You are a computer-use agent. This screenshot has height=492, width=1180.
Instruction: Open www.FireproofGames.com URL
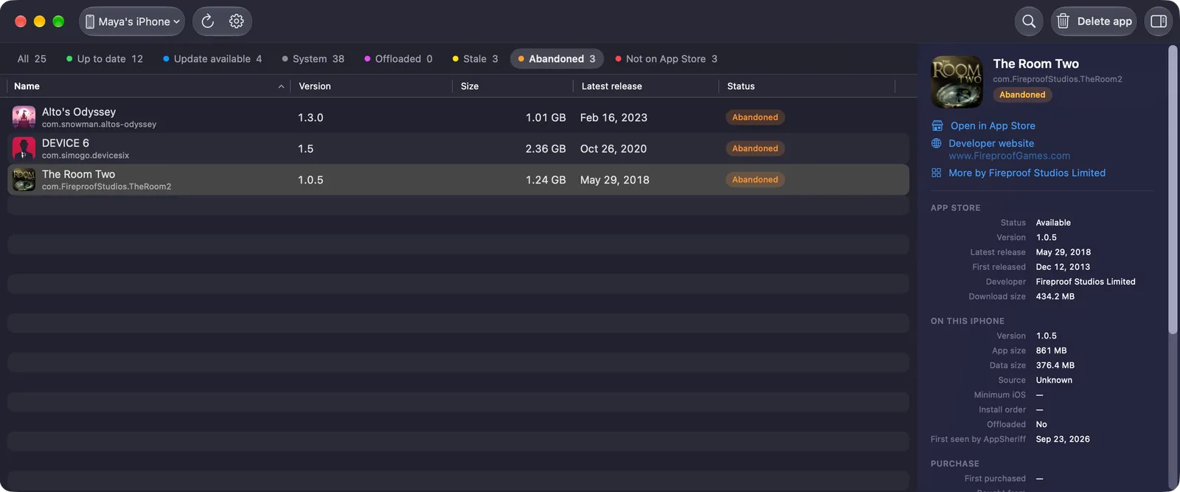[x=1009, y=156]
